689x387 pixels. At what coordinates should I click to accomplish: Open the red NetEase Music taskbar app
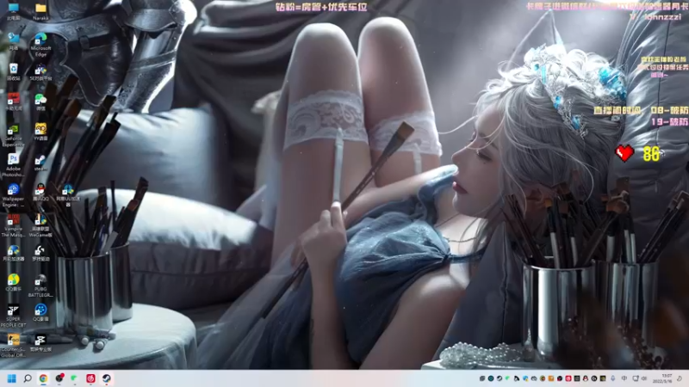pos(90,378)
